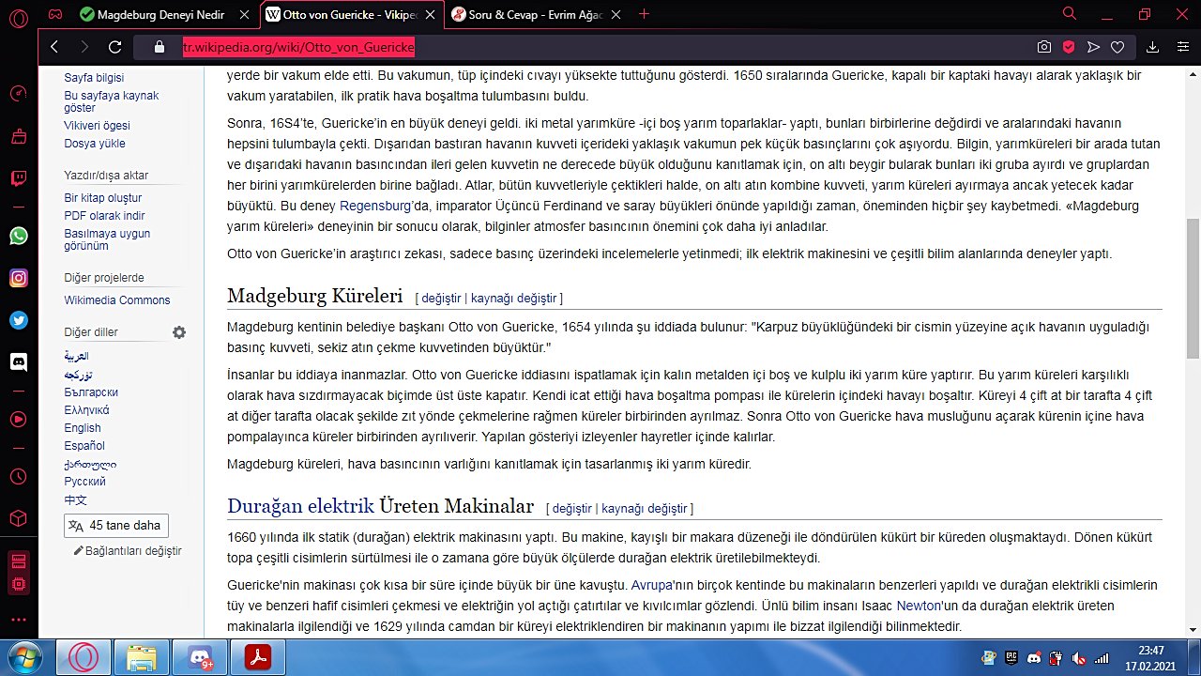This screenshot has width=1201, height=676.
Task: Click the snapshot camera icon in address bar
Action: (1043, 47)
